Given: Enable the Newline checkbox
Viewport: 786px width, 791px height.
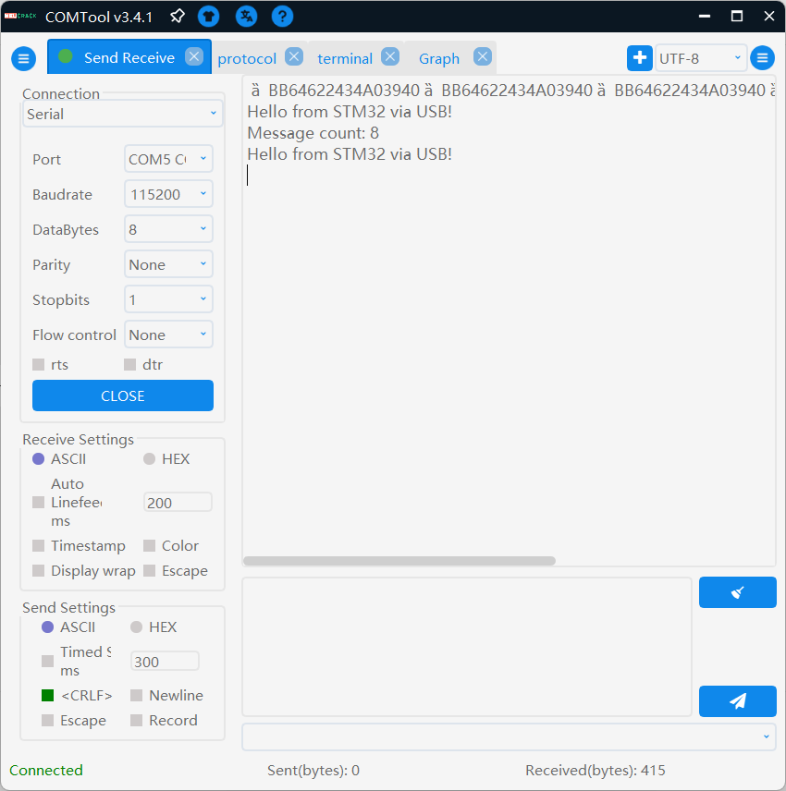Looking at the screenshot, I should pyautogui.click(x=136, y=696).
